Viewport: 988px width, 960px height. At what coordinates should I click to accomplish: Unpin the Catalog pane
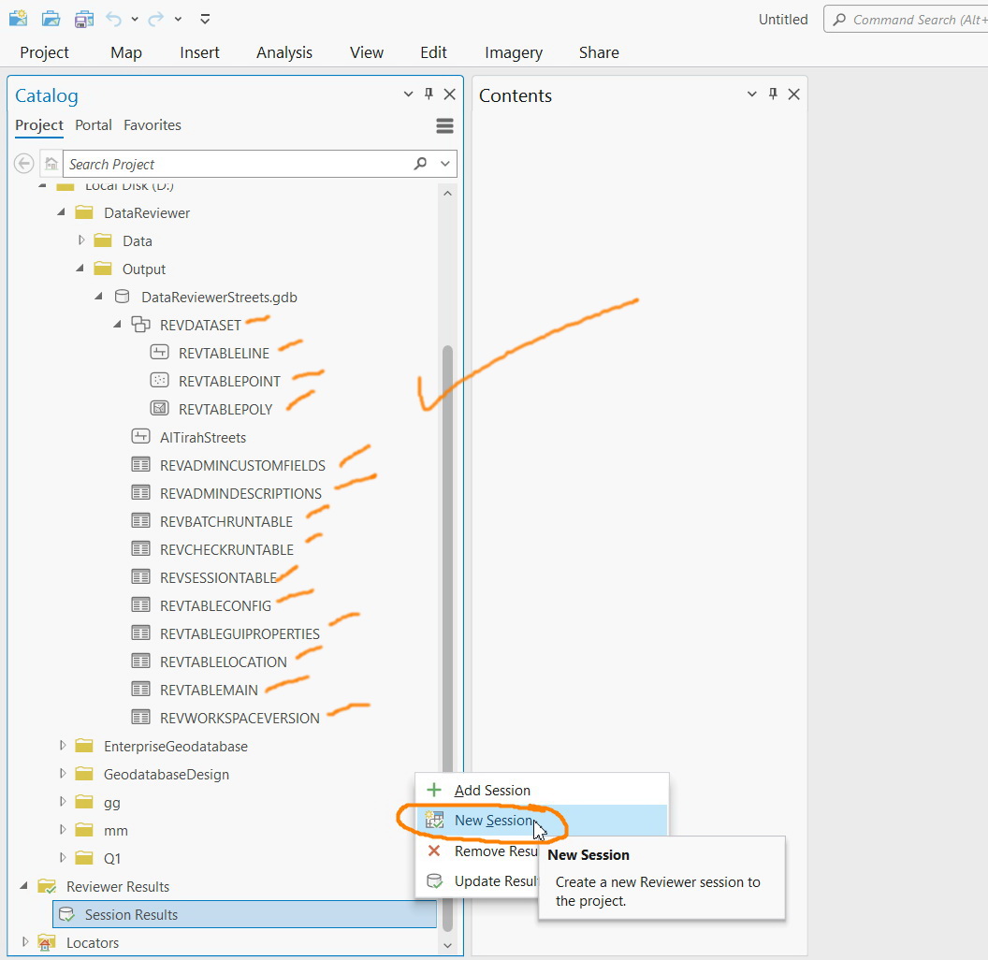click(x=429, y=94)
